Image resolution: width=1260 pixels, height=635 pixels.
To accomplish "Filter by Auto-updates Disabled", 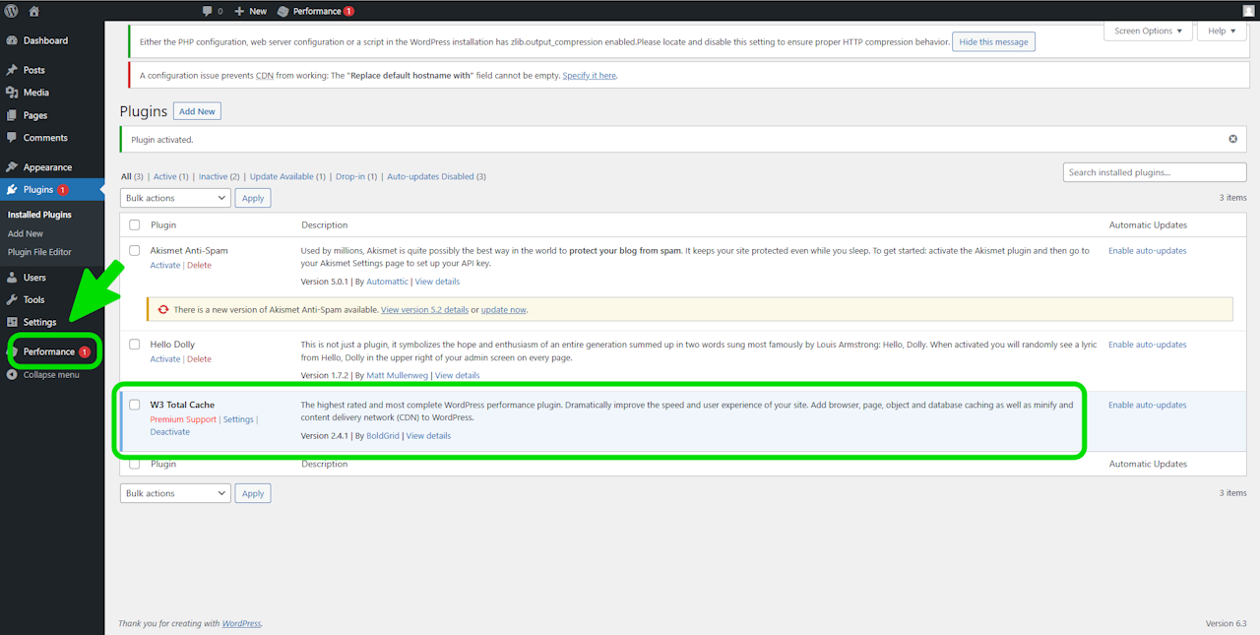I will coord(436,176).
